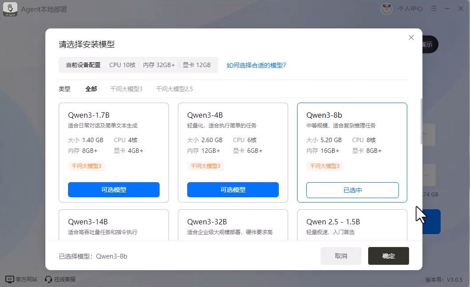Click 适合日常对话及简单文本生成 description
Image resolution: width=470 pixels, height=287 pixels.
pos(103,126)
